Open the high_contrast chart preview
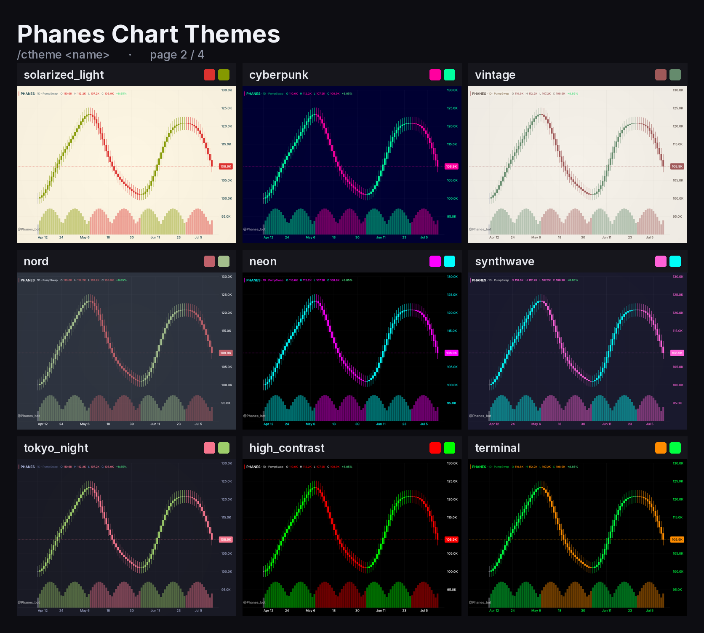This screenshot has width=704, height=633. [352, 537]
